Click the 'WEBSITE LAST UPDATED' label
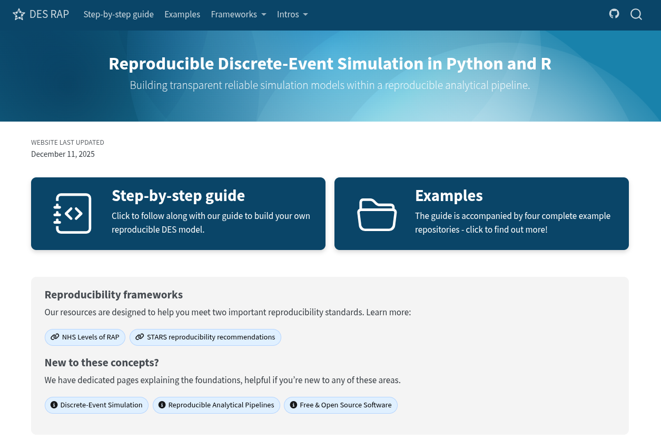661x440 pixels. 67,143
